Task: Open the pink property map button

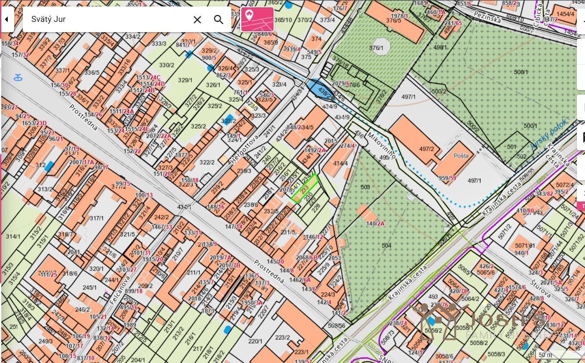Action: click(257, 19)
